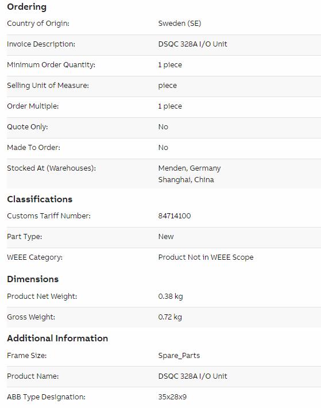Select the Sweden (SE) country value
The width and height of the screenshot is (321, 408).
click(180, 24)
